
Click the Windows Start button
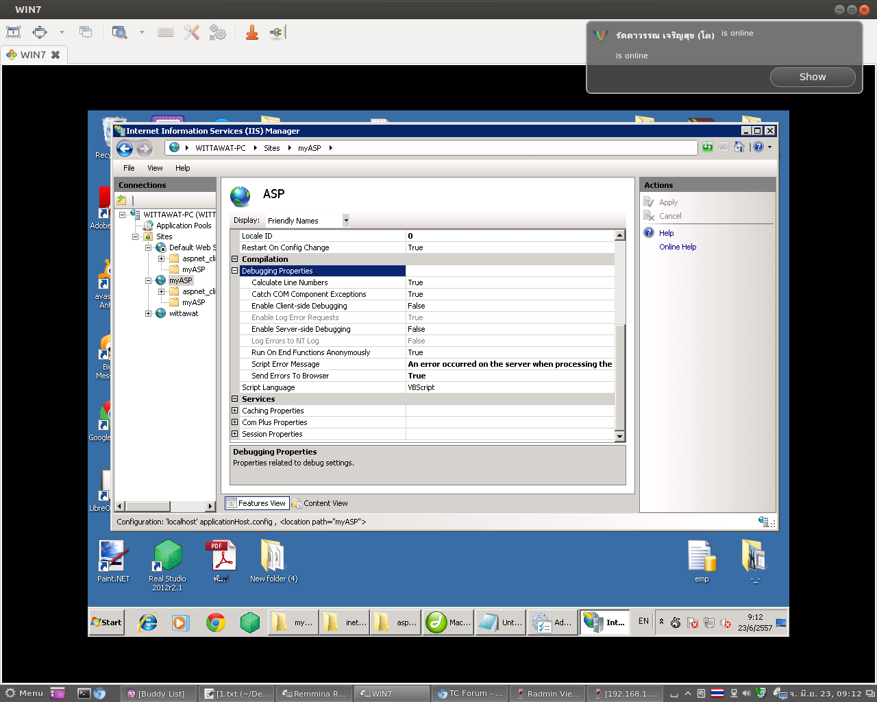[x=107, y=622]
